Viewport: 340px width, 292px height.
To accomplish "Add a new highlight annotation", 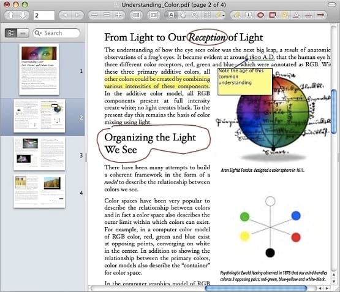I will point(284,15).
